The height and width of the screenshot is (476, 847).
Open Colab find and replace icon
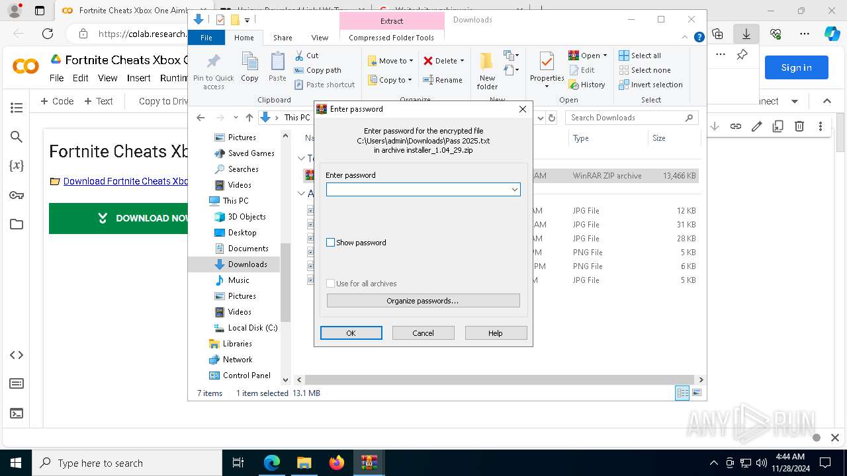[x=17, y=137]
